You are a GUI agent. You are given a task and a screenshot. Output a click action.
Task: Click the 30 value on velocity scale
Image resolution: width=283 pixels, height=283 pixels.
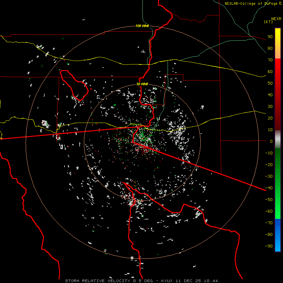click(x=270, y=107)
